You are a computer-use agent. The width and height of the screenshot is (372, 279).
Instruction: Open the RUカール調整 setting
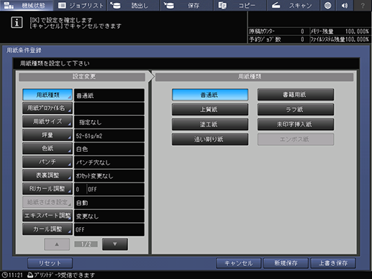[47, 189]
